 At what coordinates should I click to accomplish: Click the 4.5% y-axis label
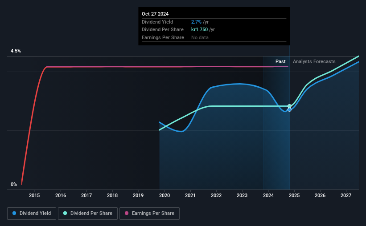[16, 51]
